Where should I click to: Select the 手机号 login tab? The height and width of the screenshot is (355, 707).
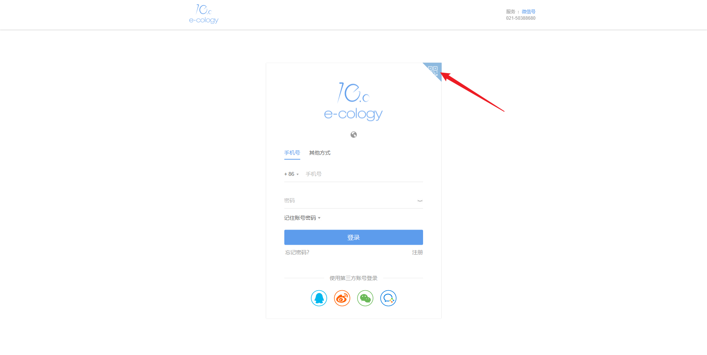292,153
